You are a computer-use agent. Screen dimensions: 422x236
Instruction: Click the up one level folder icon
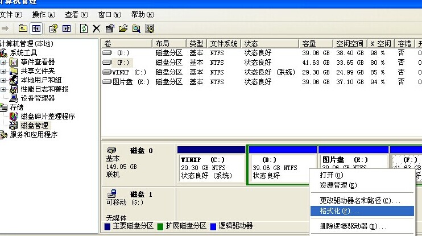23,28
